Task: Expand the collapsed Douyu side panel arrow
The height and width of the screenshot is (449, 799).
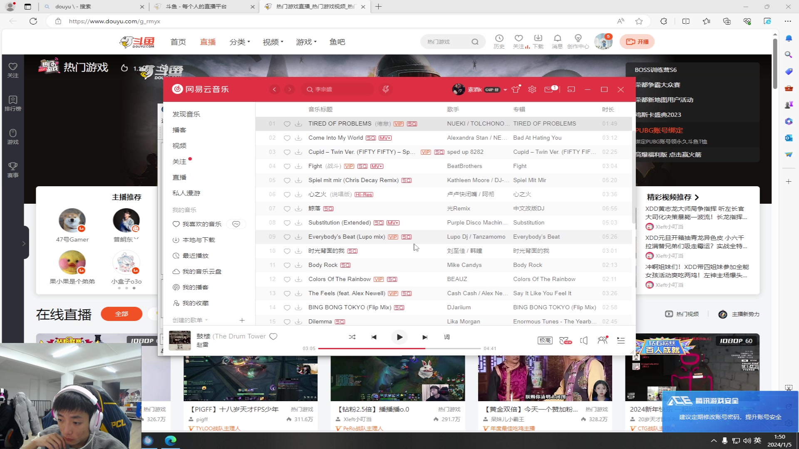Action: click(x=24, y=243)
